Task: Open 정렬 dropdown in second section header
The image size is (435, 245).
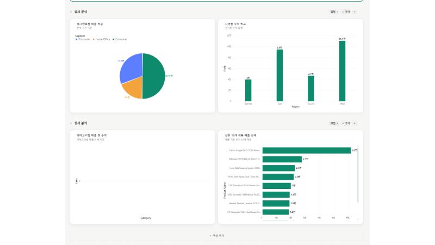Action: coord(334,123)
